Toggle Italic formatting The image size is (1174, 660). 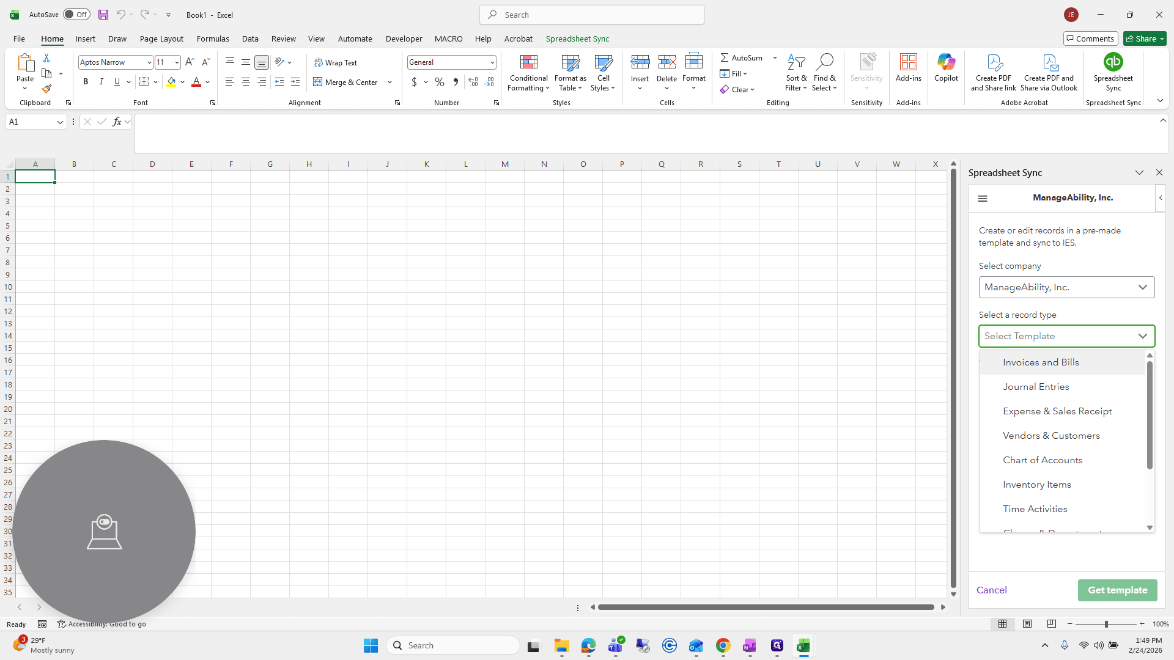[x=101, y=82]
